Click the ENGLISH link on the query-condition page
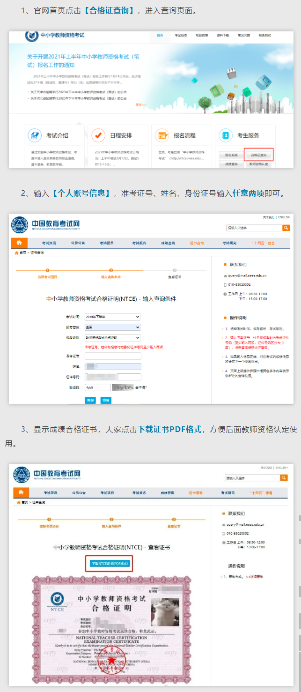The image size is (301, 692). click(284, 218)
